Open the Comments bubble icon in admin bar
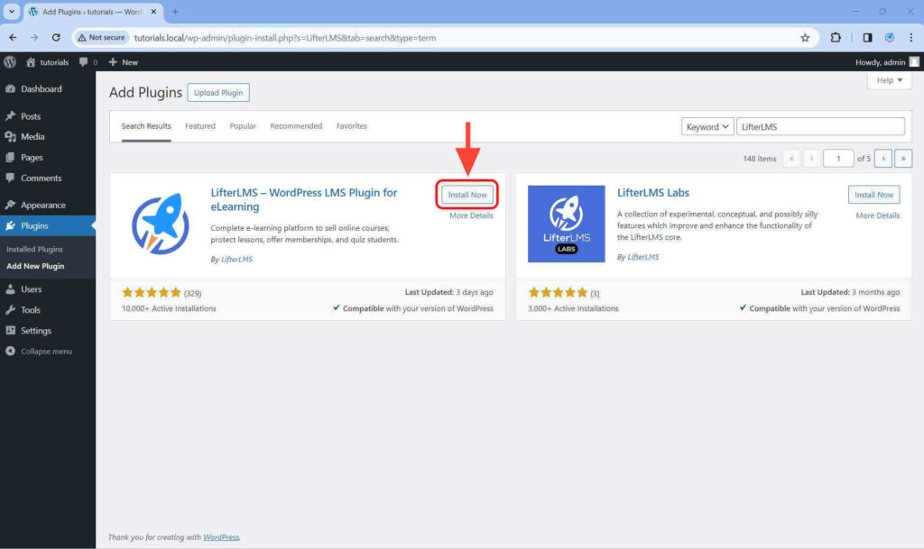Viewport: 924px width, 549px height. (82, 61)
